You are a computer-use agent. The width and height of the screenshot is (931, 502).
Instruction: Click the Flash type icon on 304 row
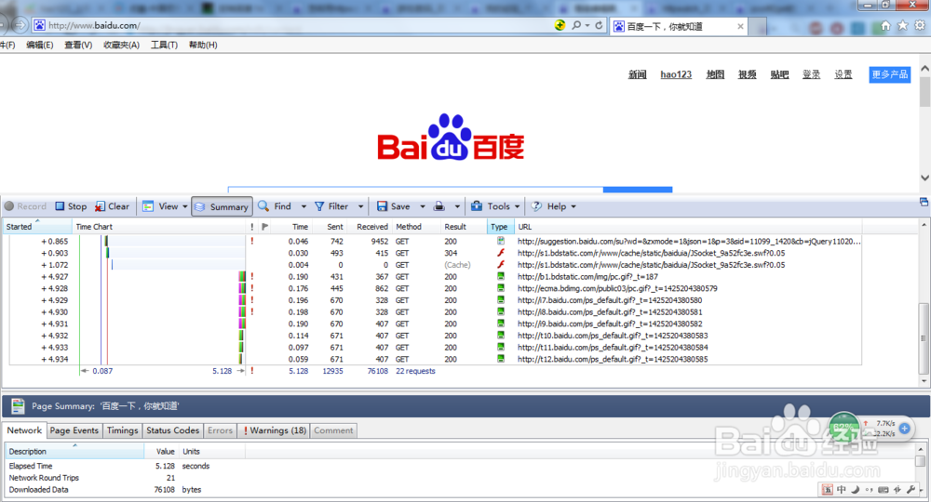point(501,253)
